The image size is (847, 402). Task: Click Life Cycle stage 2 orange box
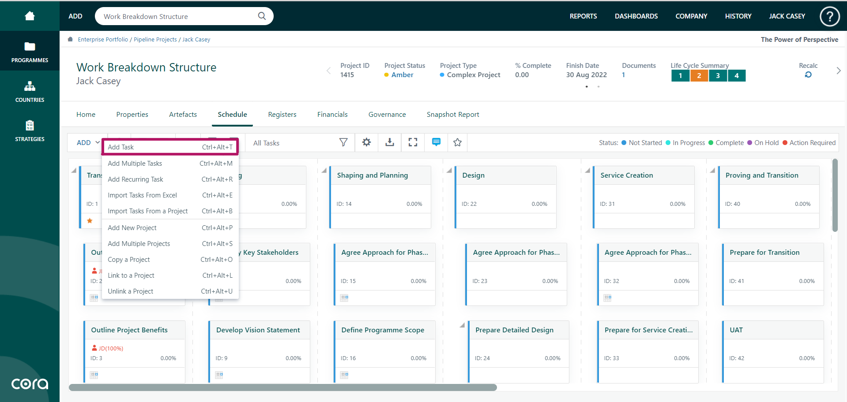[699, 75]
